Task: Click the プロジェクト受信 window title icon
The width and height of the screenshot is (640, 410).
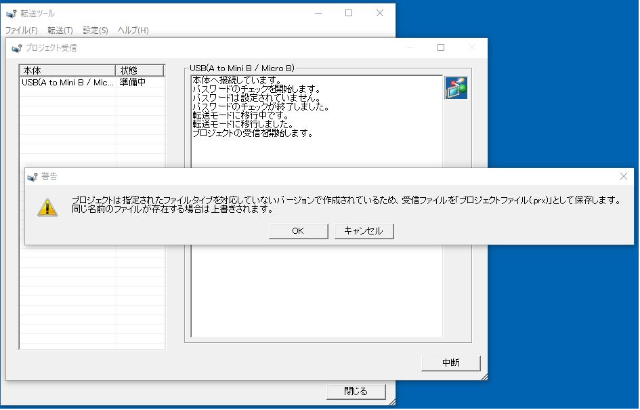Action: [x=17, y=48]
